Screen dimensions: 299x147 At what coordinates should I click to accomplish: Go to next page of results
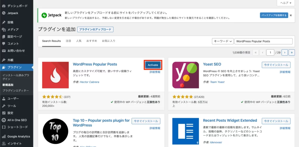click(x=284, y=52)
